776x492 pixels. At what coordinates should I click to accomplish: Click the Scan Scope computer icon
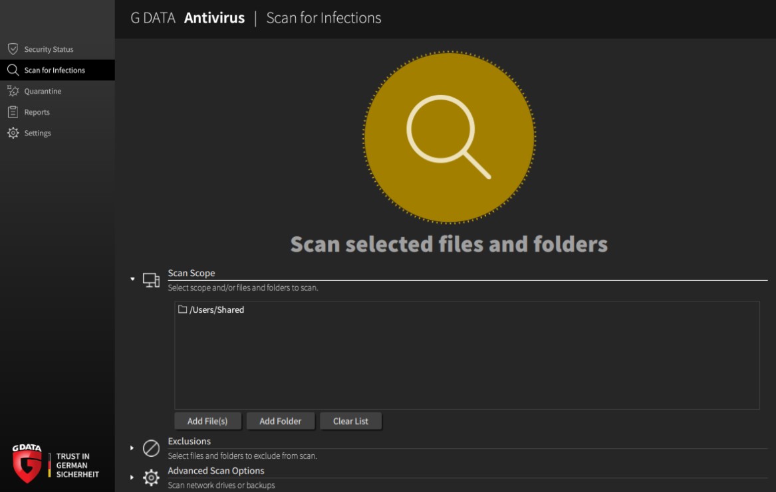pos(151,280)
